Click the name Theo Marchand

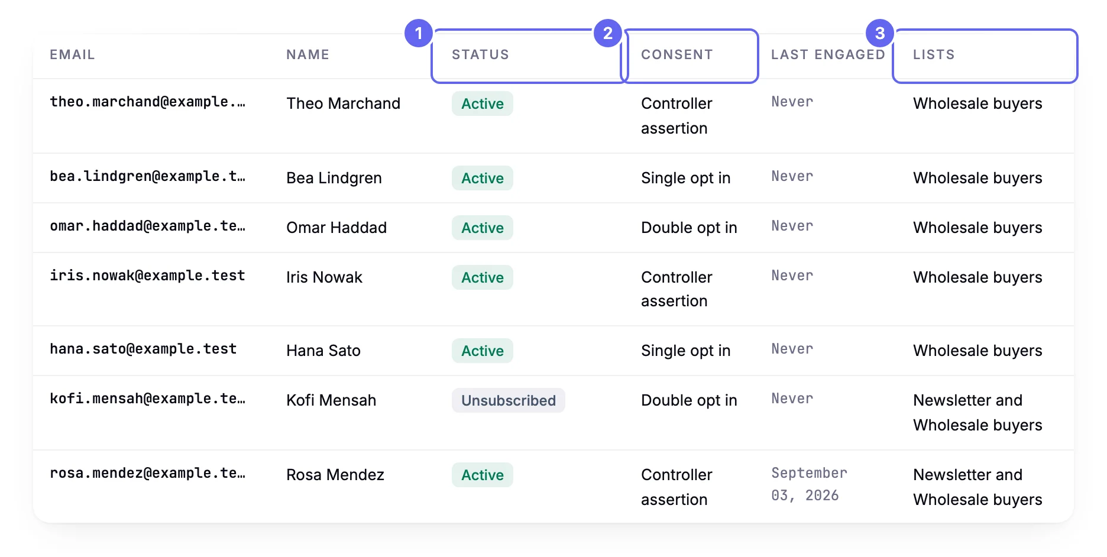tap(343, 103)
